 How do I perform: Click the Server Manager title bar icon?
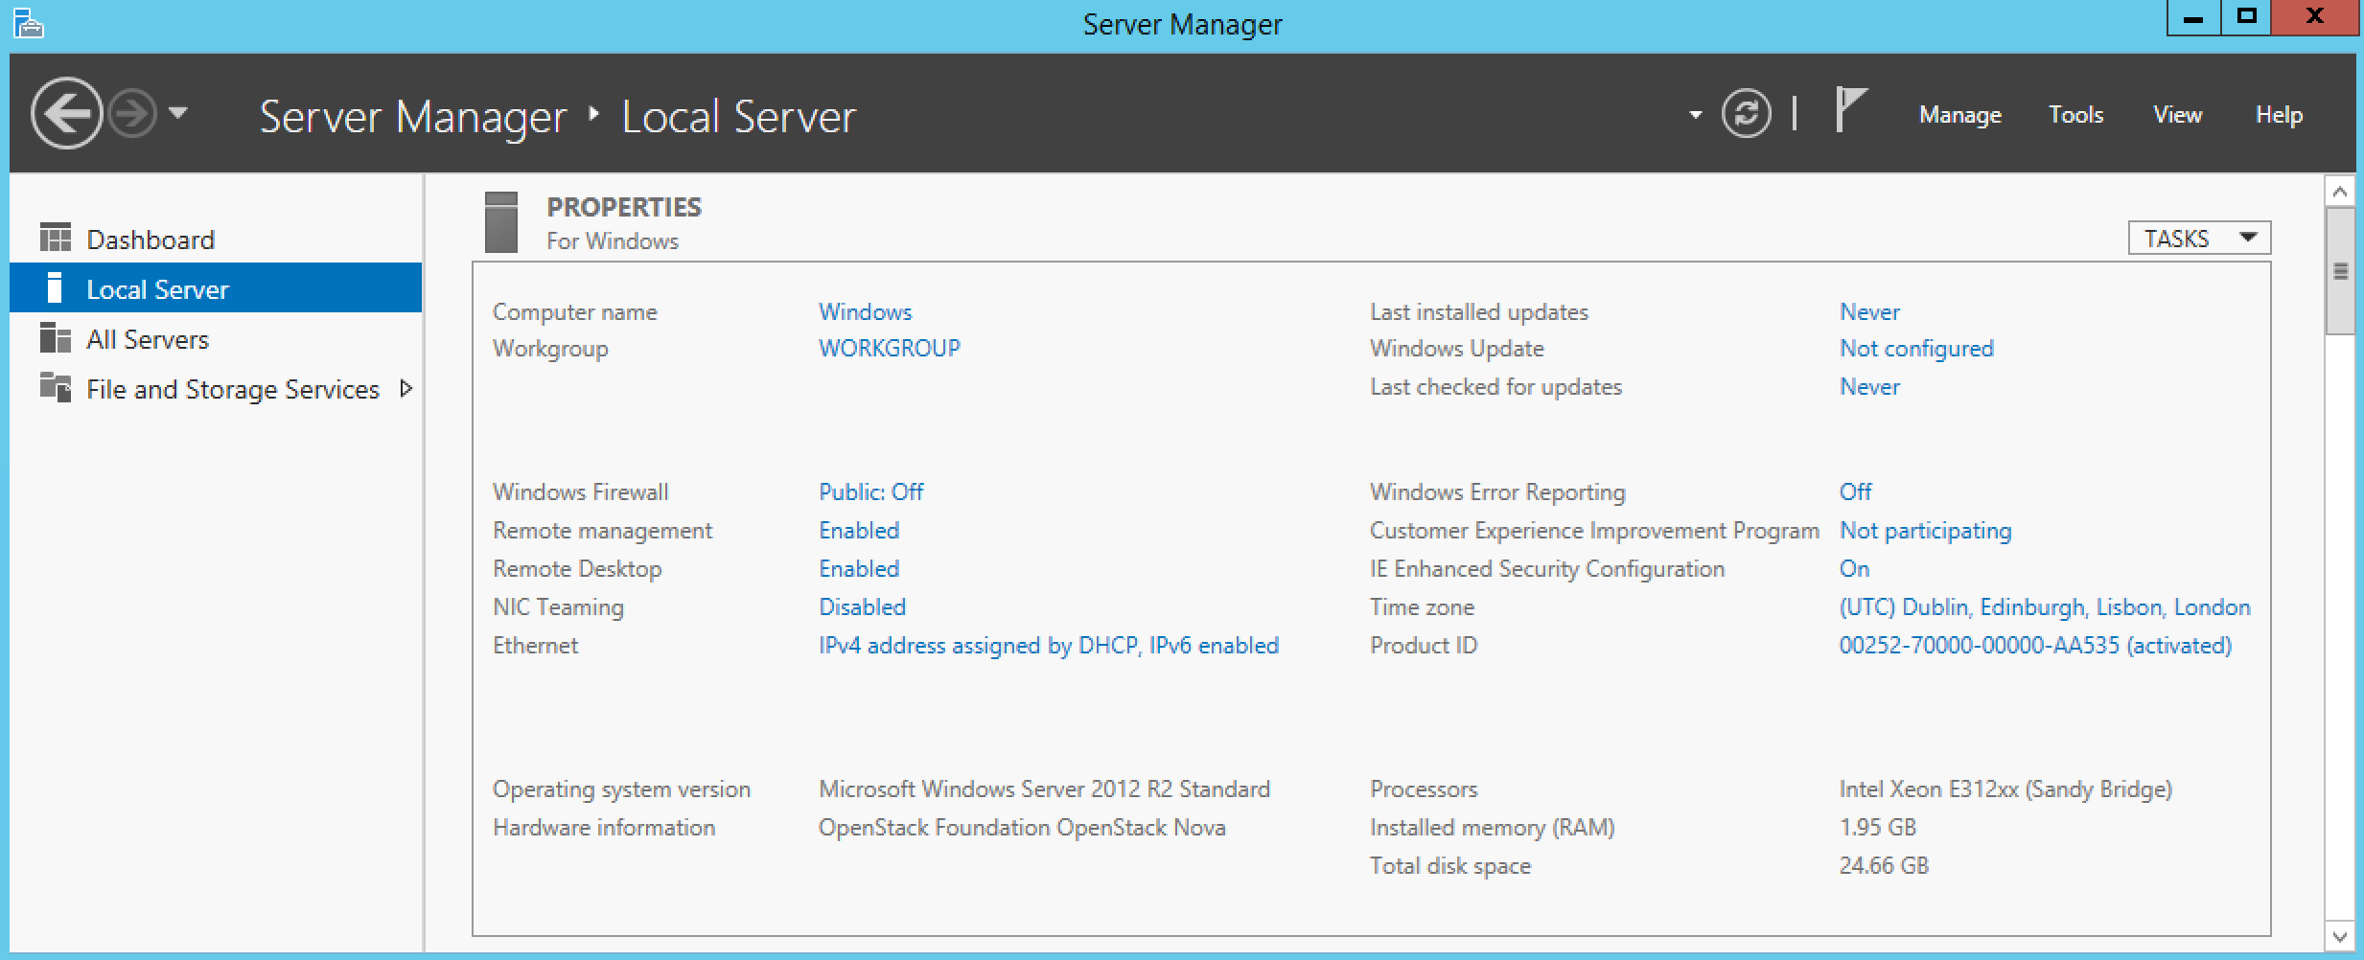[28, 23]
